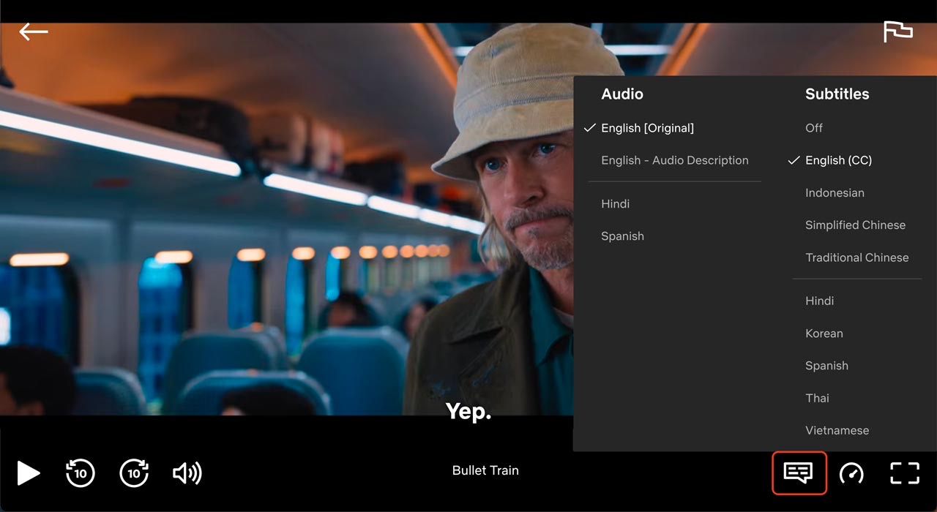The height and width of the screenshot is (512, 937).
Task: Select English [Original] audio
Action: [647, 128]
